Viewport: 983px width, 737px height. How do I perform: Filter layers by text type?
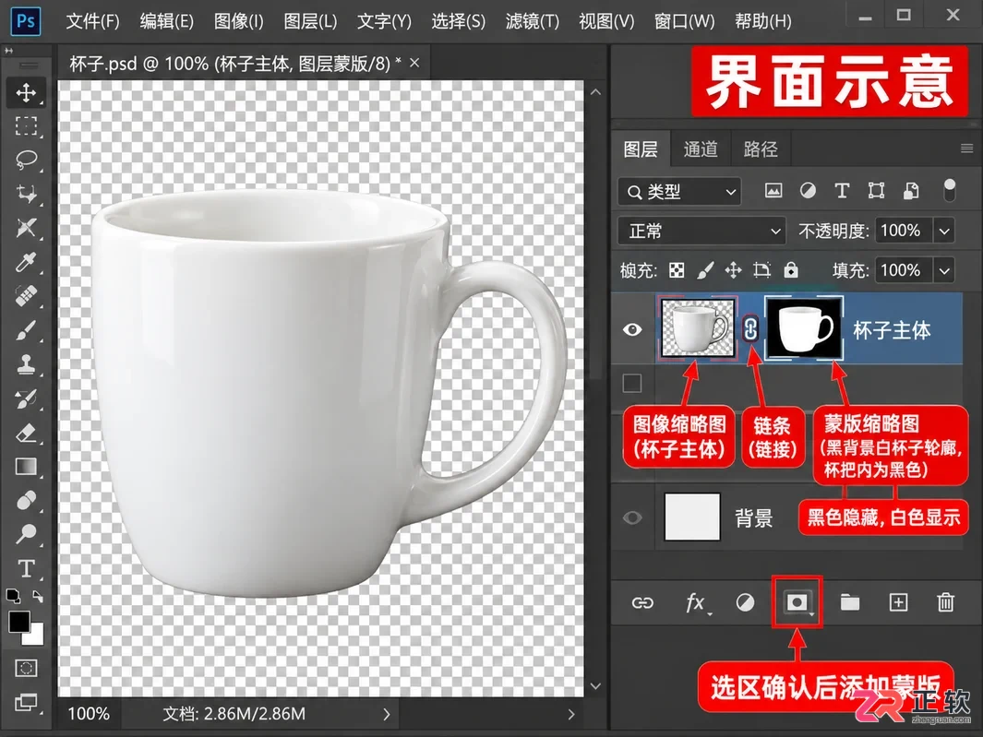tap(841, 191)
